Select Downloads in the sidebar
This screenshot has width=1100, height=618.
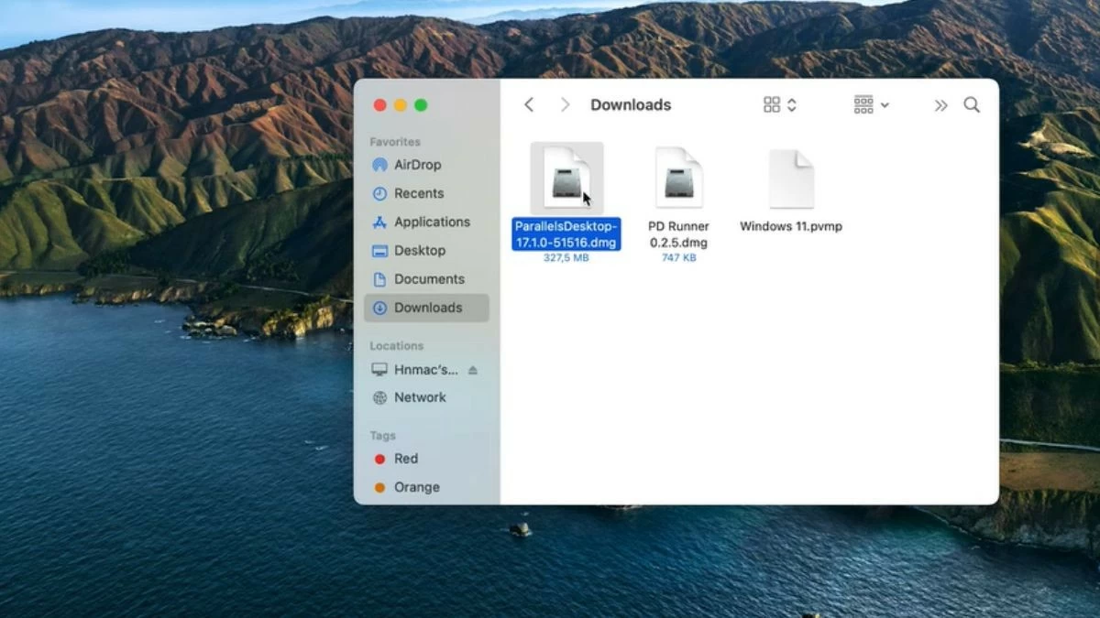coord(427,308)
